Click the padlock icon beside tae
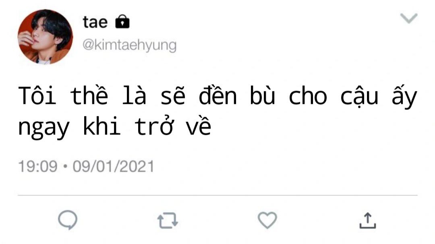435x244 pixels. coord(122,21)
